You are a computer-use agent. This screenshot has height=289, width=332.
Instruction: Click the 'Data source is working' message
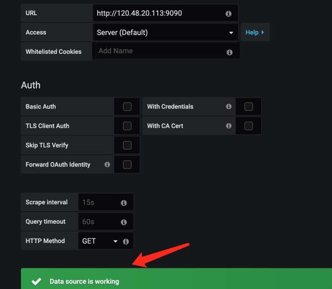84,281
